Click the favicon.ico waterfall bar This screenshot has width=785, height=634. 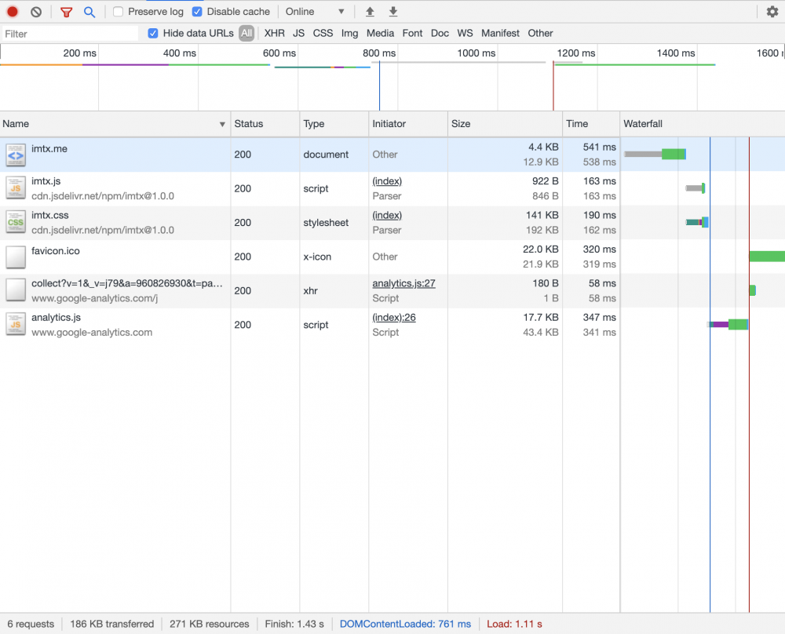(767, 257)
